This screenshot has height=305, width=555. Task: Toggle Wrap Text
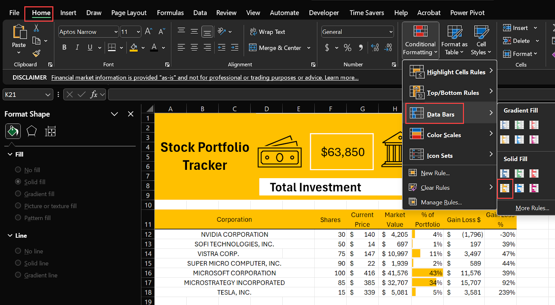(267, 32)
